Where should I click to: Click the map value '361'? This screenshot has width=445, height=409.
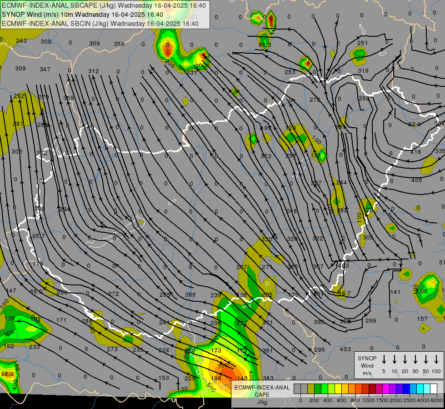pos(268,350)
